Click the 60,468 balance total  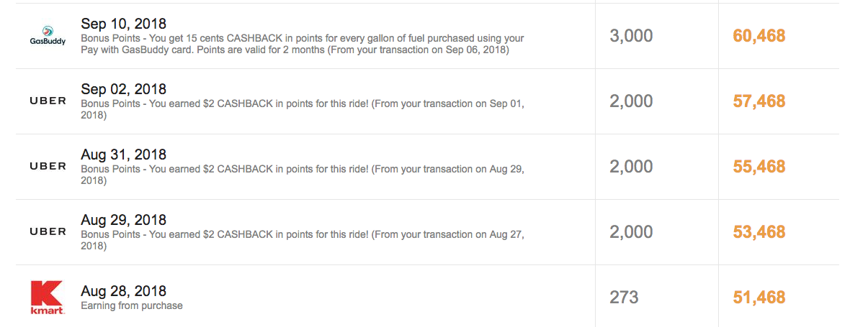[759, 36]
